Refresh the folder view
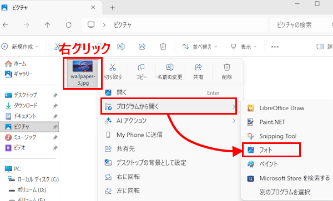333x201 pixels. coord(69,25)
